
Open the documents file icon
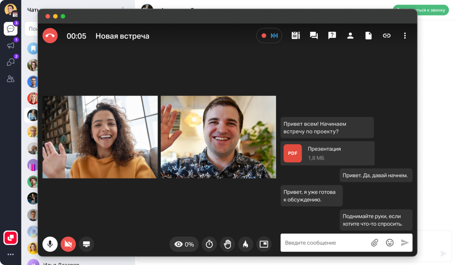[x=368, y=36]
